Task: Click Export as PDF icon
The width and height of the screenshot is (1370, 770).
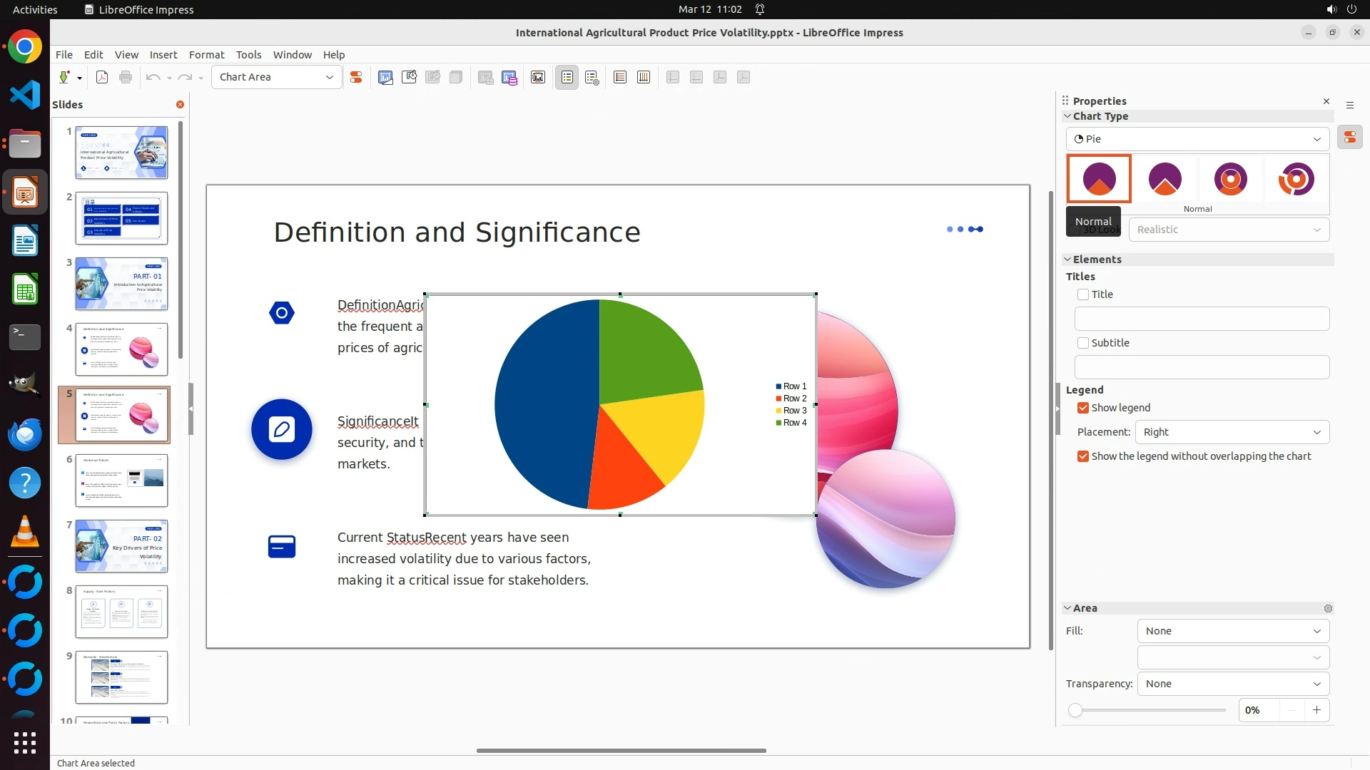Action: 102,78
